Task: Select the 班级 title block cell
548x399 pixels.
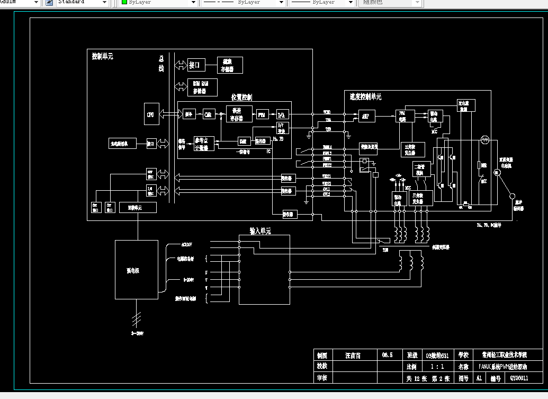Action: click(412, 356)
